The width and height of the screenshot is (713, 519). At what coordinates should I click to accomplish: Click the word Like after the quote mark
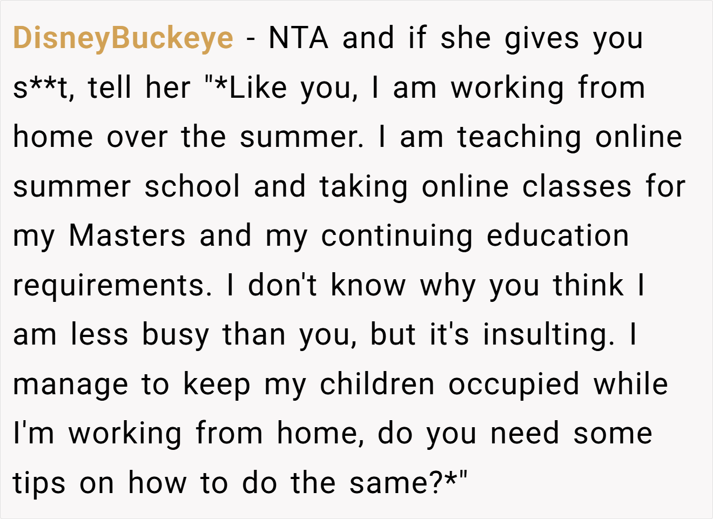(258, 88)
